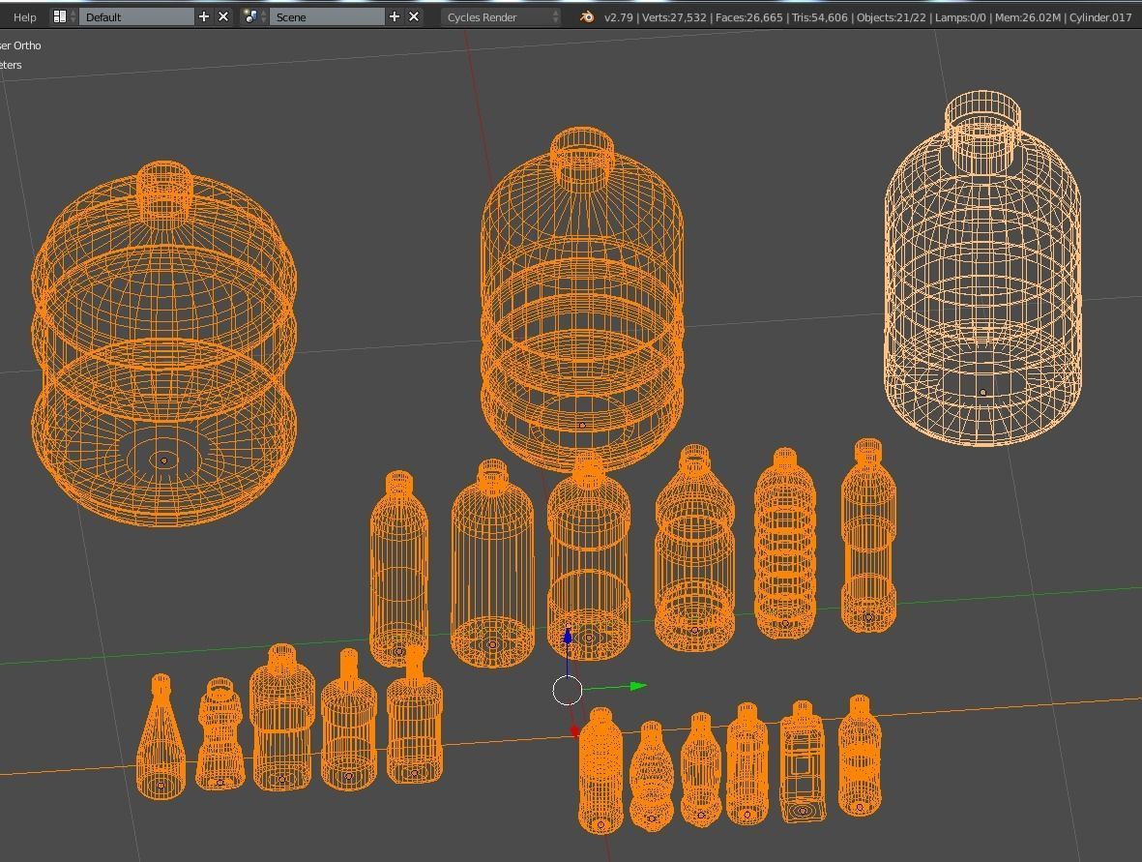Unlink the current Scene using its X button
The image size is (1142, 862).
click(x=413, y=16)
